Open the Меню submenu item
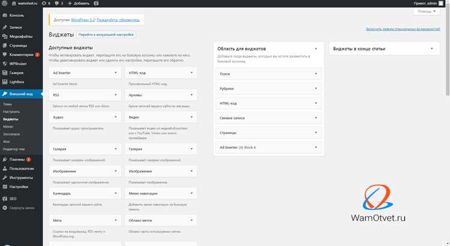 tap(8, 127)
